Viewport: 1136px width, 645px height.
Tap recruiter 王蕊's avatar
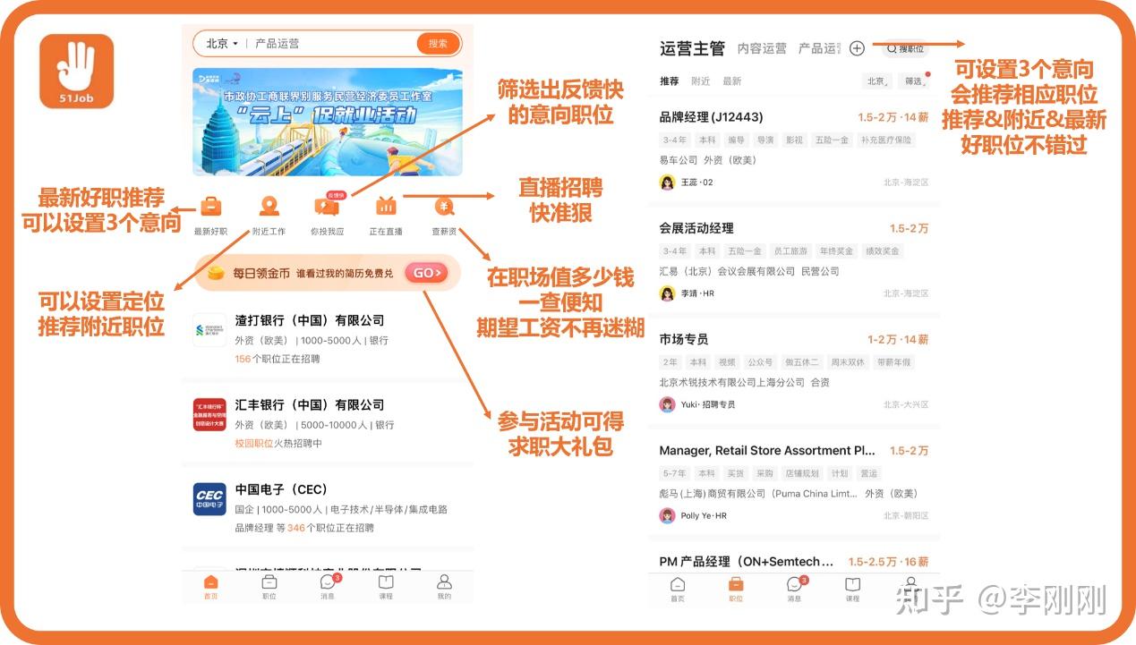point(667,182)
